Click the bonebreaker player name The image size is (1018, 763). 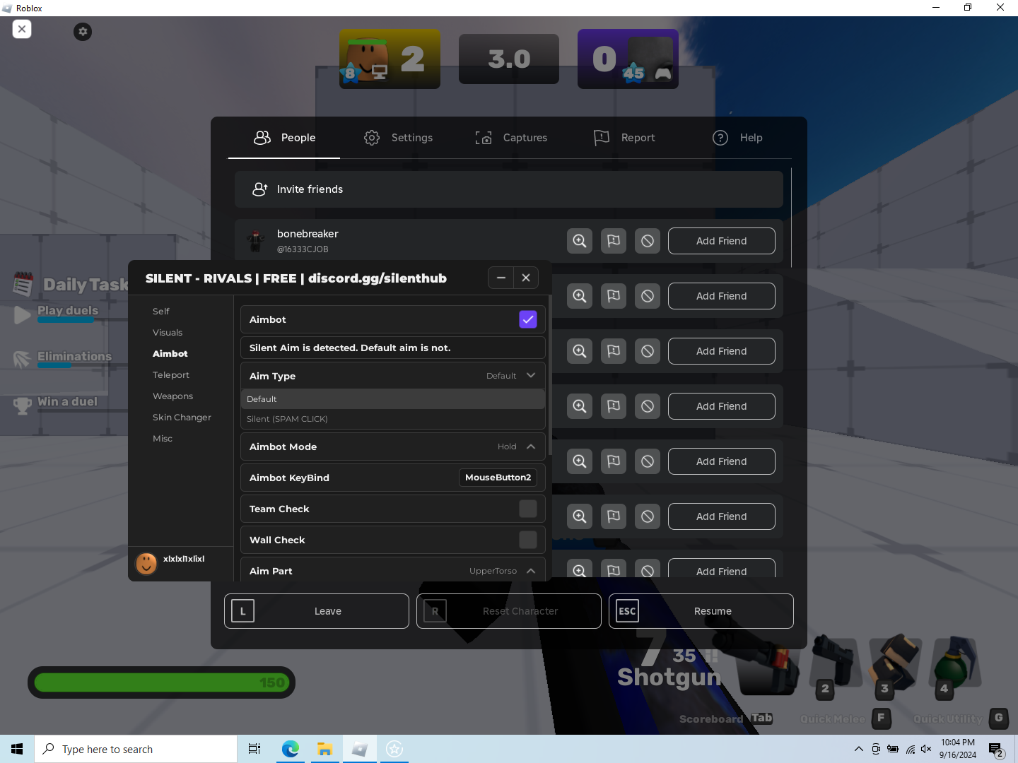tap(308, 234)
